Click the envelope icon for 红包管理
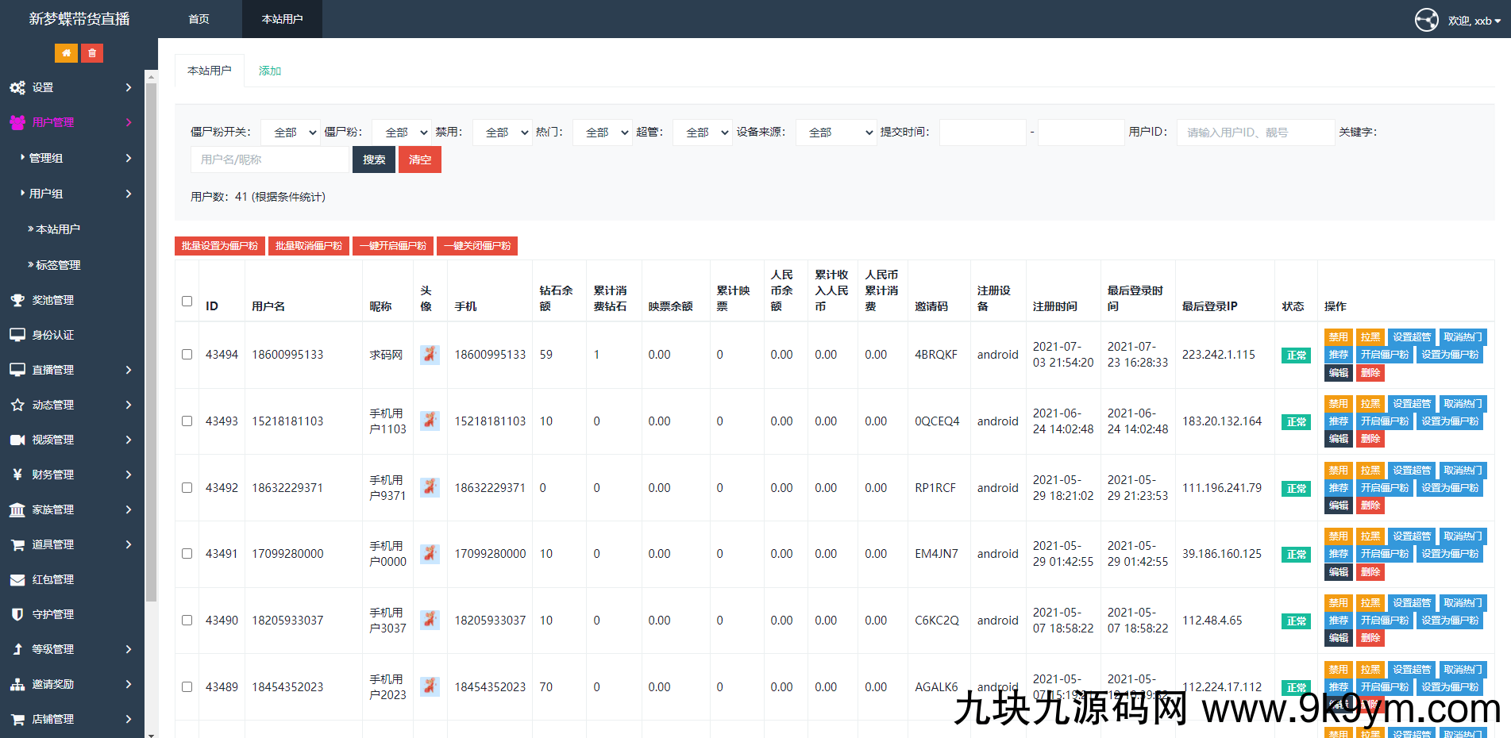Image resolution: width=1511 pixels, height=738 pixels. (17, 579)
